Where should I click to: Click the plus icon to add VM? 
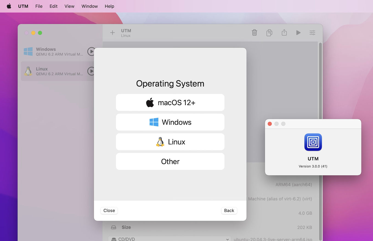[112, 33]
